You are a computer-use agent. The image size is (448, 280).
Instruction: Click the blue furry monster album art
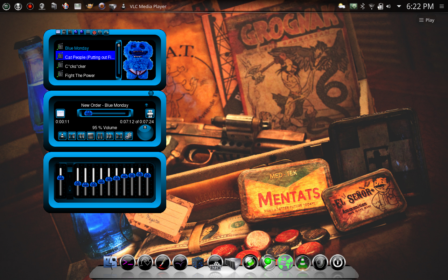[139, 60]
